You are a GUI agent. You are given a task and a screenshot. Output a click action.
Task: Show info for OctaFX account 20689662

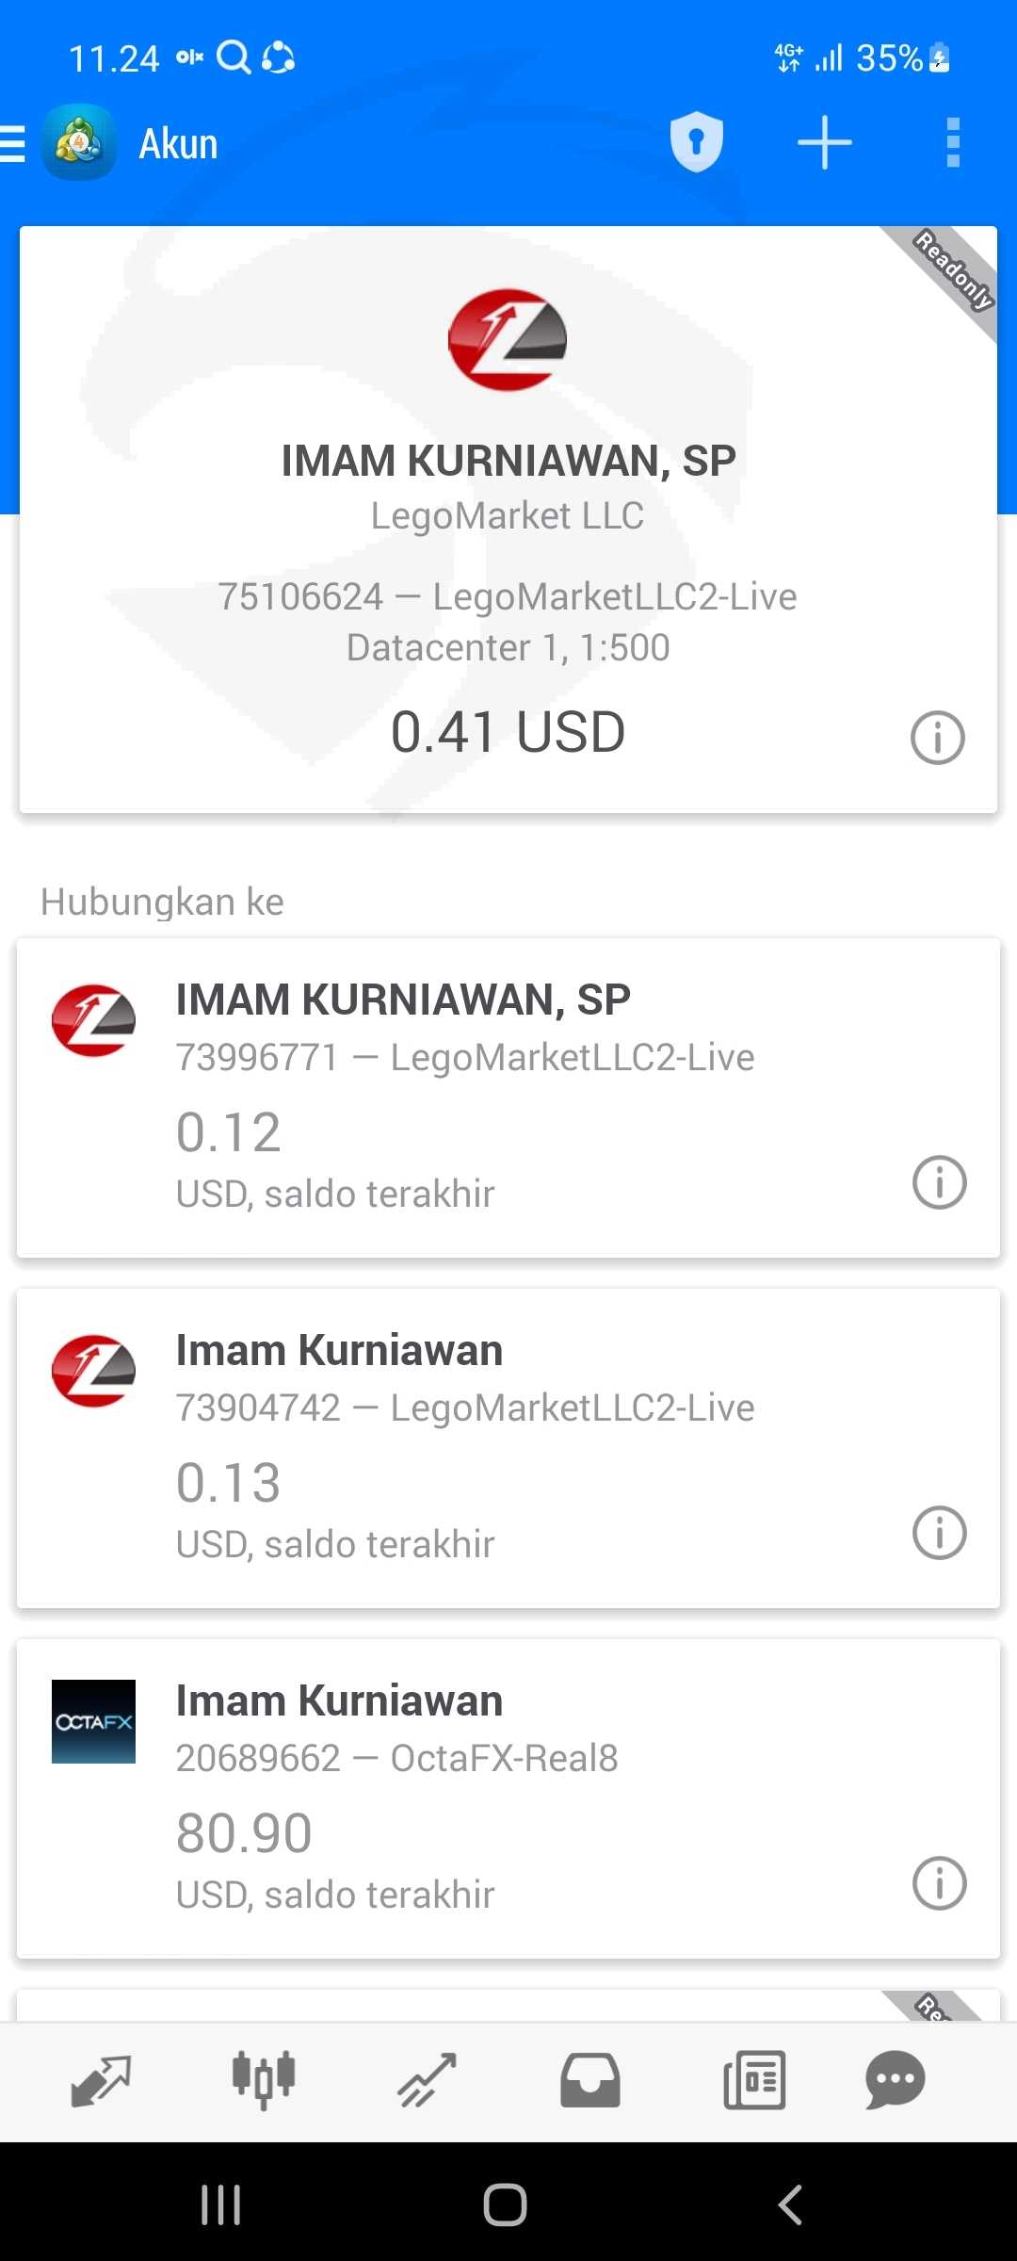pos(939,1883)
